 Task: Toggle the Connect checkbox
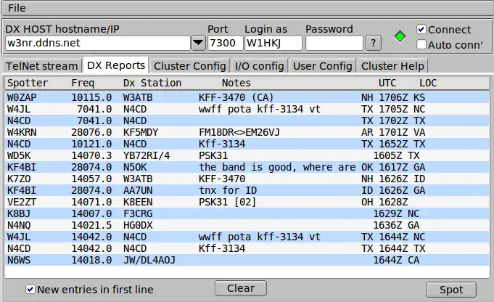[x=422, y=30]
